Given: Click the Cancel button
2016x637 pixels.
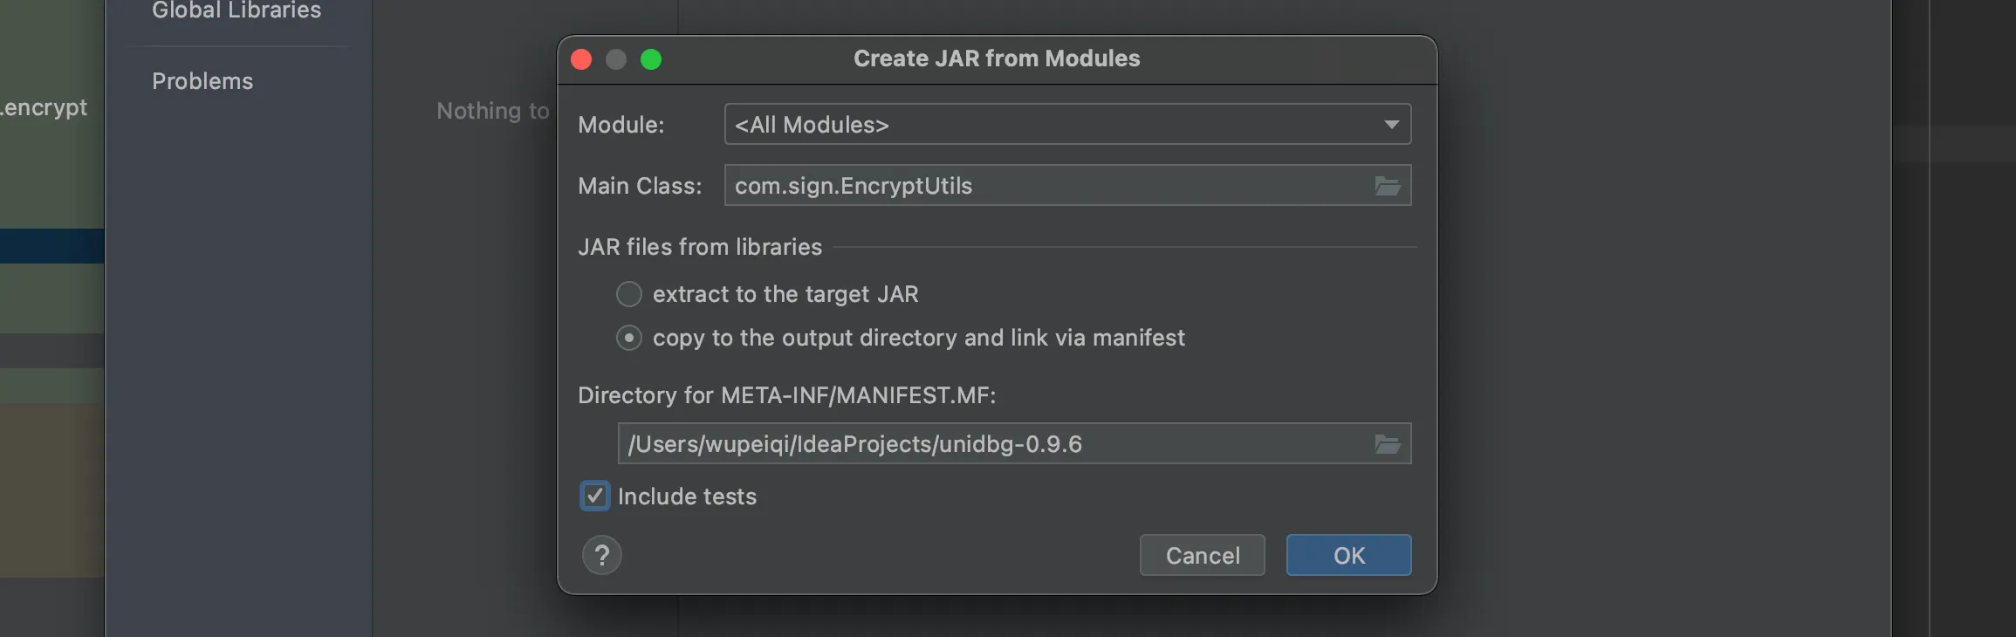Looking at the screenshot, I should click(1202, 555).
